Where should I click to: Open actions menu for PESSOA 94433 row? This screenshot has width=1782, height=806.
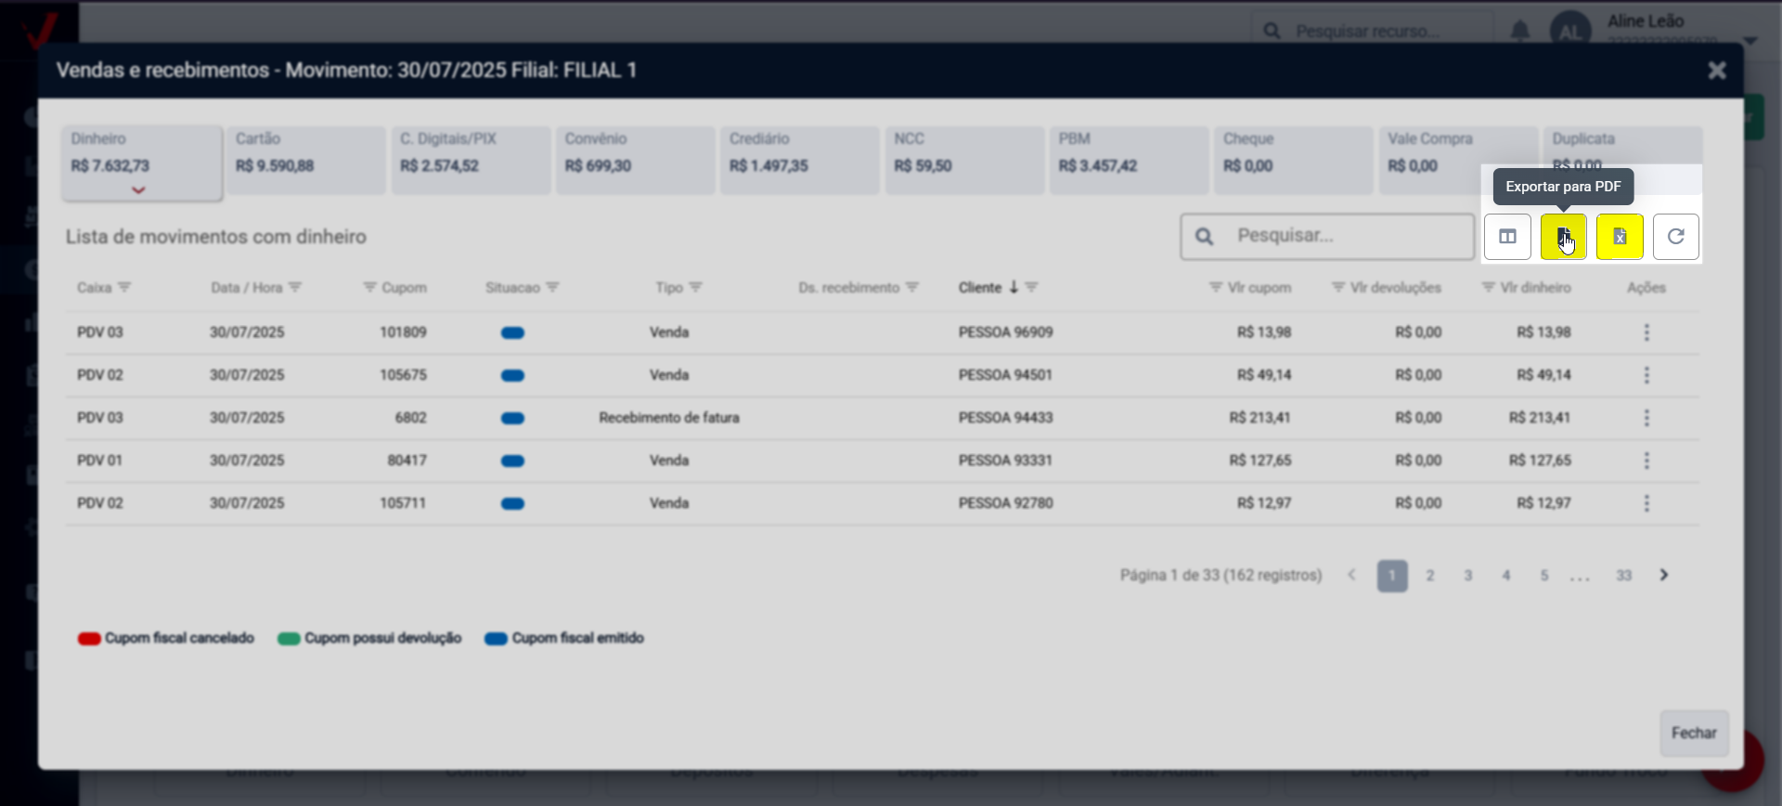(x=1646, y=418)
